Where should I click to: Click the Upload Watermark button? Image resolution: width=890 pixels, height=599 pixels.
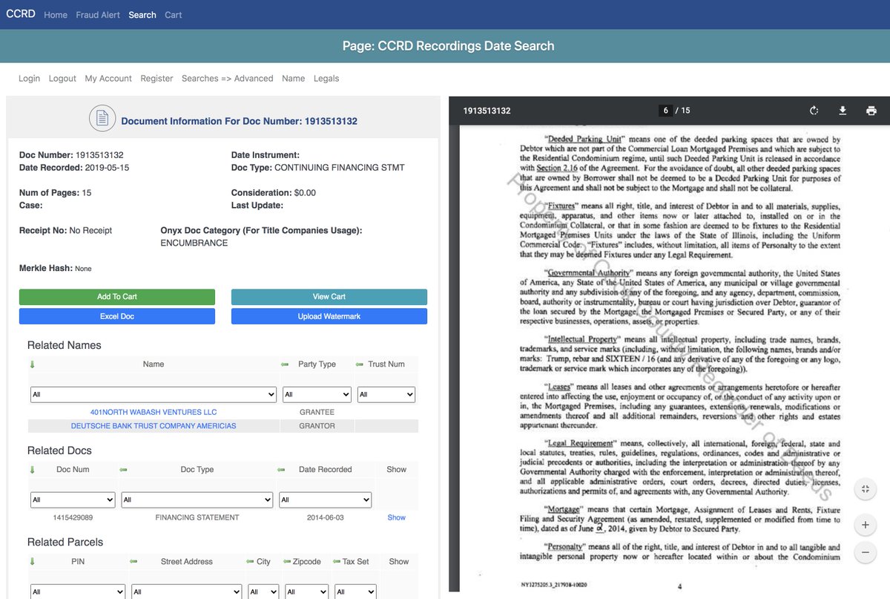[x=329, y=316]
